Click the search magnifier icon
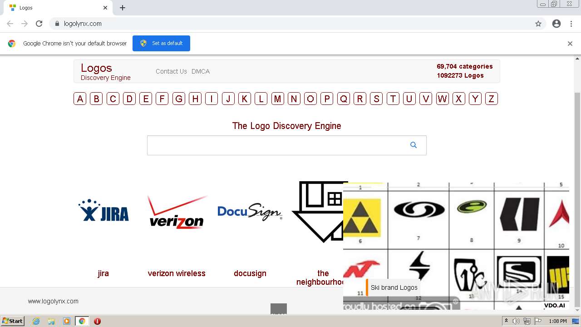 pos(413,145)
